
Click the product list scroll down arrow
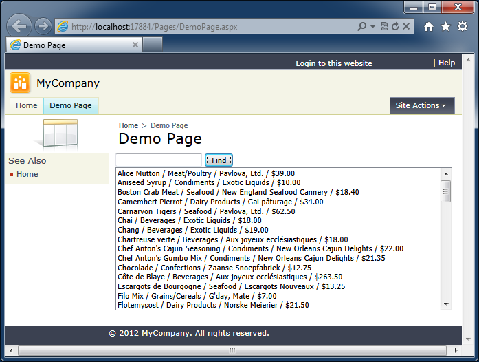[x=446, y=304]
